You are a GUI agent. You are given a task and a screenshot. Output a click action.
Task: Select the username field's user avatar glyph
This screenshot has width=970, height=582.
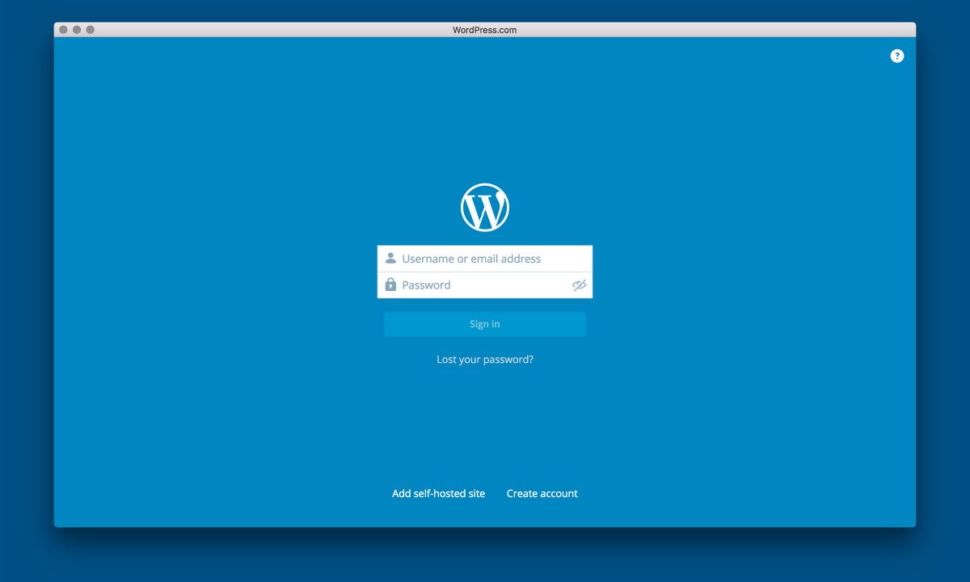(390, 258)
